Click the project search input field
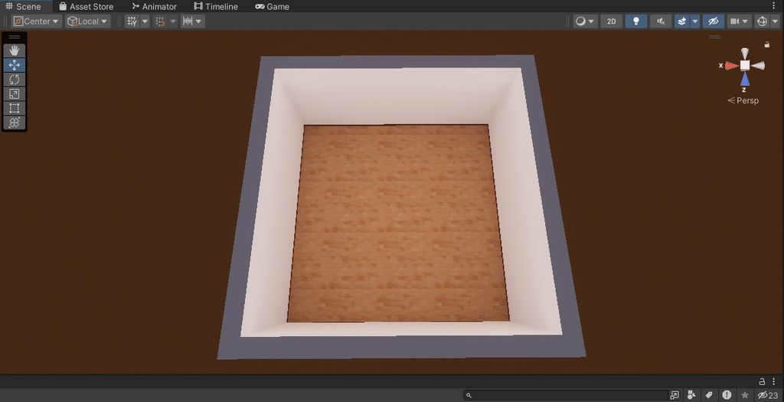This screenshot has width=784, height=402. (x=566, y=395)
